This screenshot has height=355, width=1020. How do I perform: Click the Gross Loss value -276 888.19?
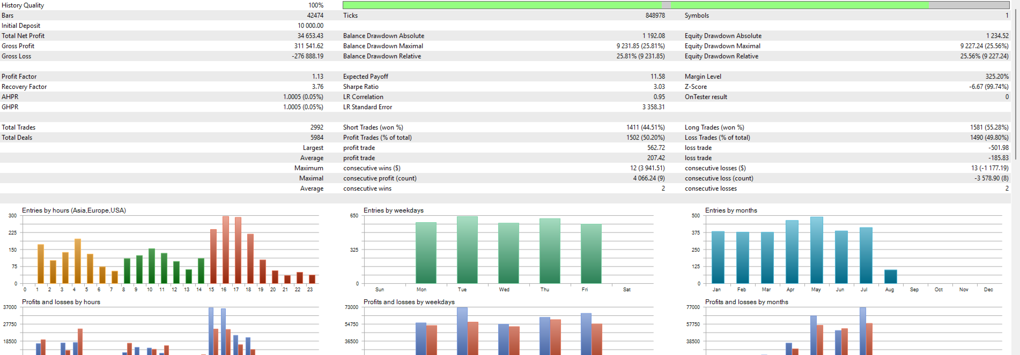(308, 56)
